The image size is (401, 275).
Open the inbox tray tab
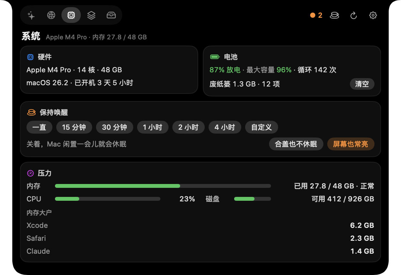coord(111,15)
